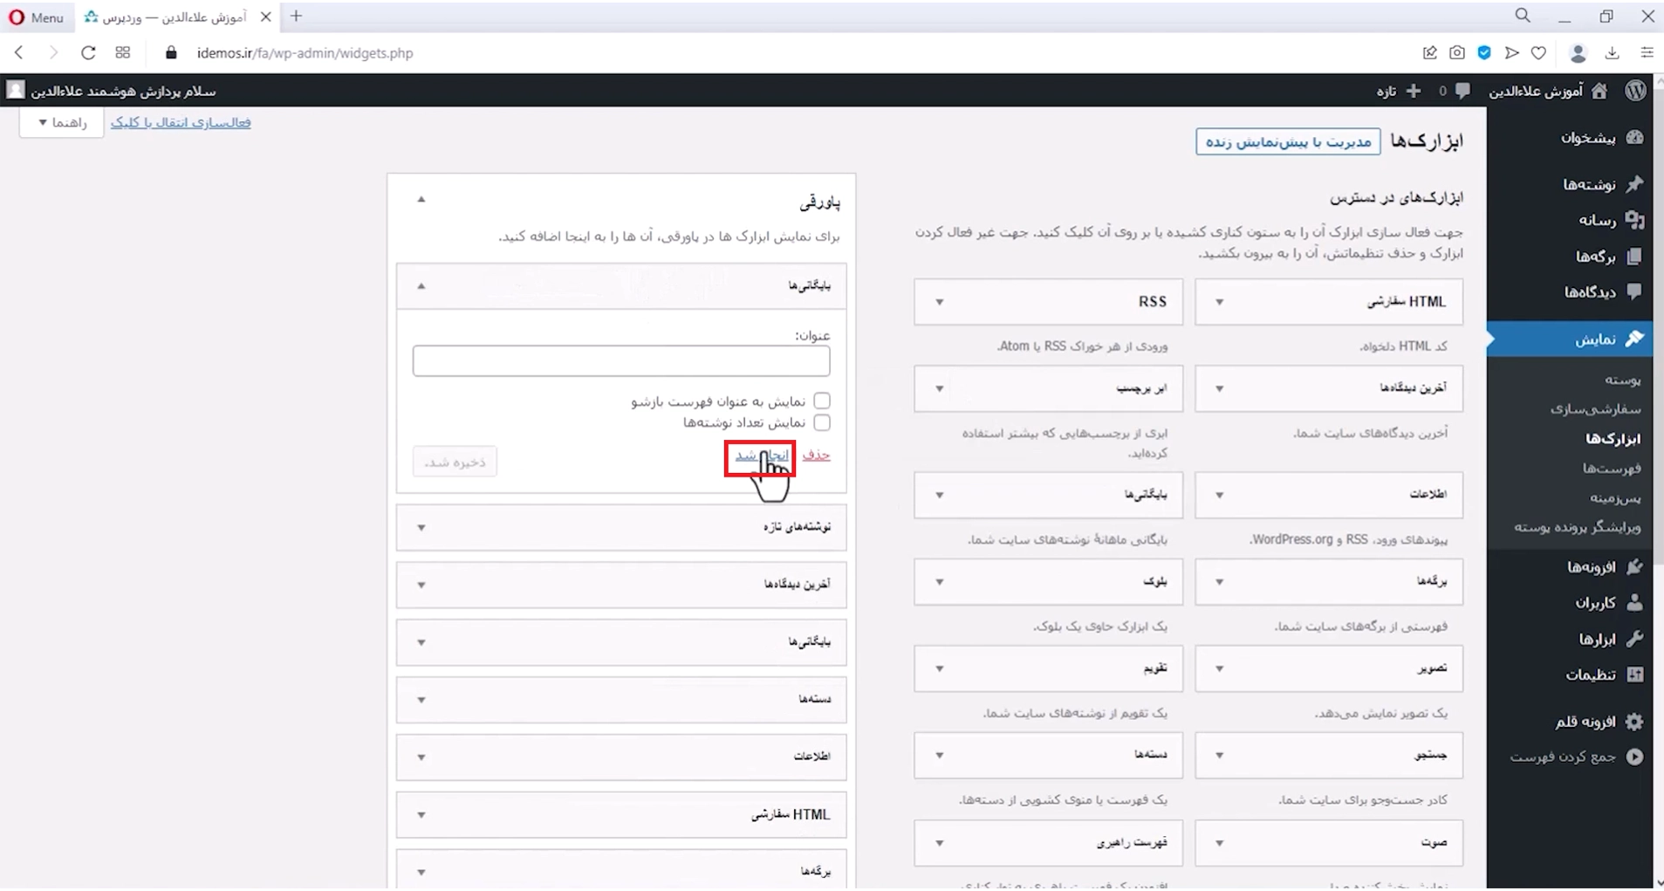Click the Opera Menu button
The height and width of the screenshot is (891, 1664).
pos(36,17)
